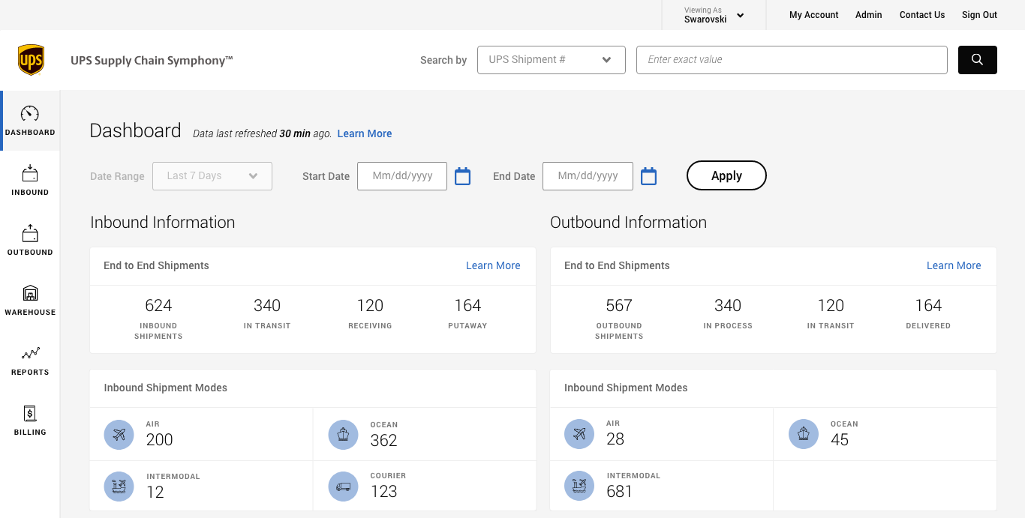Click the inbound Air airplane icon

[x=119, y=435]
